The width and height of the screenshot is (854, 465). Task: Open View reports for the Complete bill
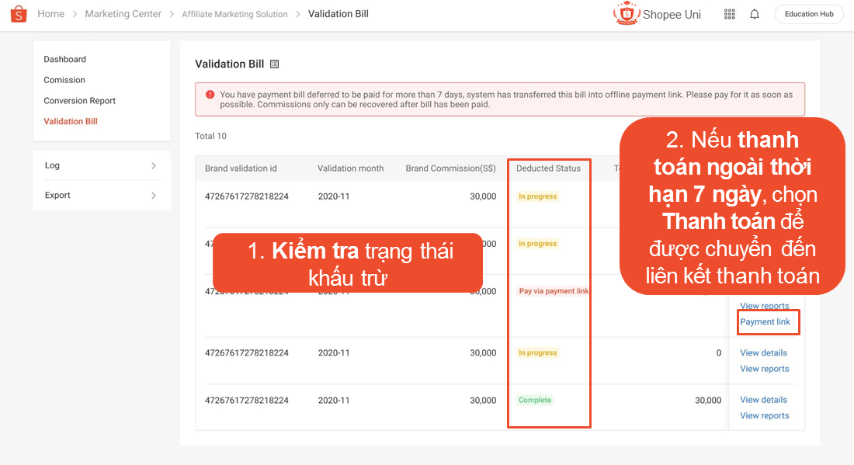point(764,416)
